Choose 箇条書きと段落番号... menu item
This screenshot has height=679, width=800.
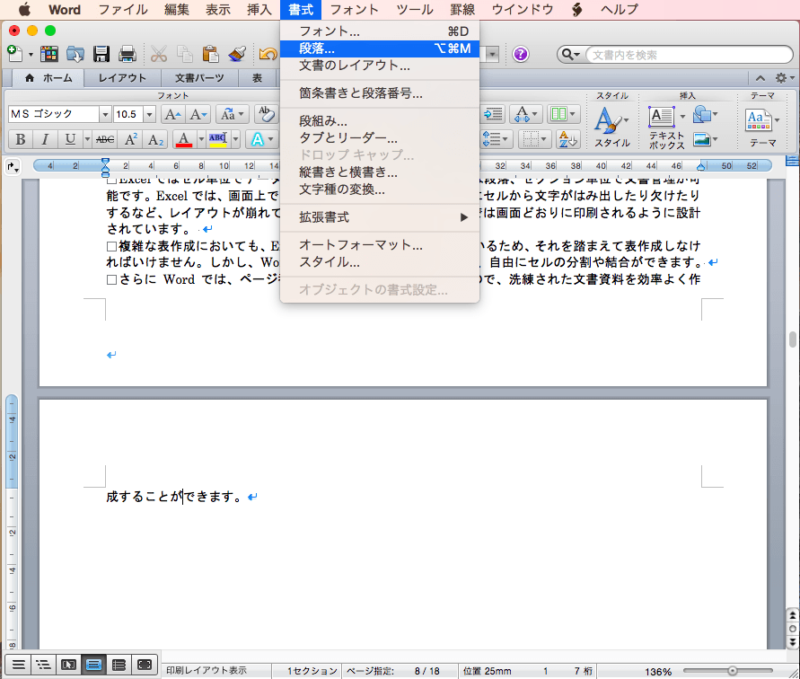380,93
